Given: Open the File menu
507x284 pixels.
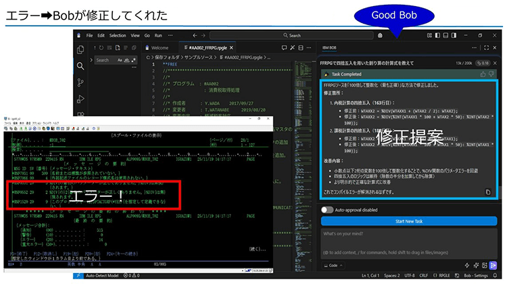Looking at the screenshot, I should [89, 36].
